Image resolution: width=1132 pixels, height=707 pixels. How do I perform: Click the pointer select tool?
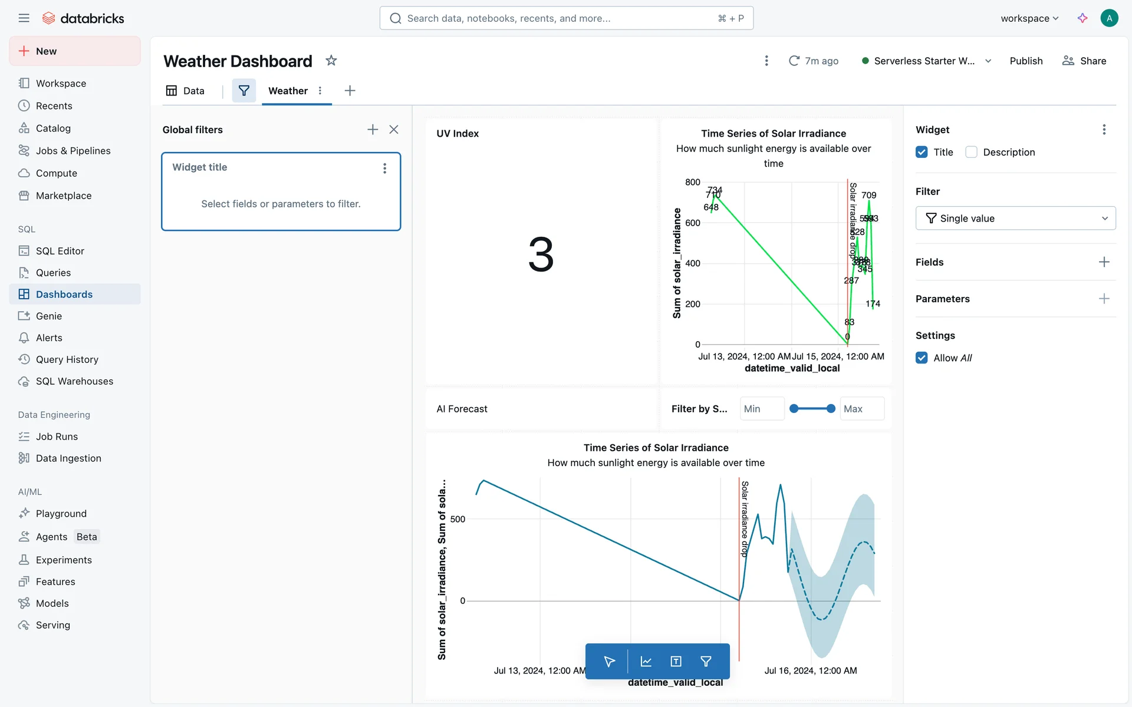tap(610, 662)
